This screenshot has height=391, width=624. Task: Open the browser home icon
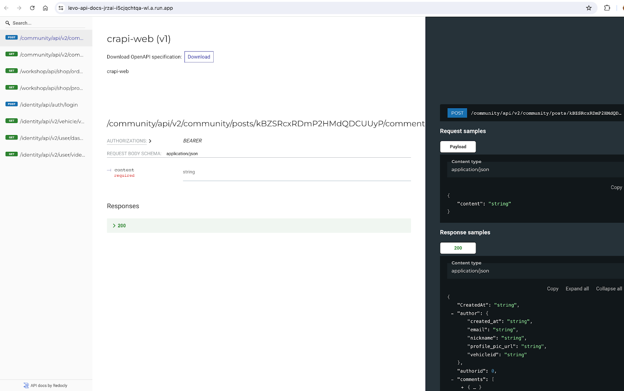pyautogui.click(x=45, y=8)
